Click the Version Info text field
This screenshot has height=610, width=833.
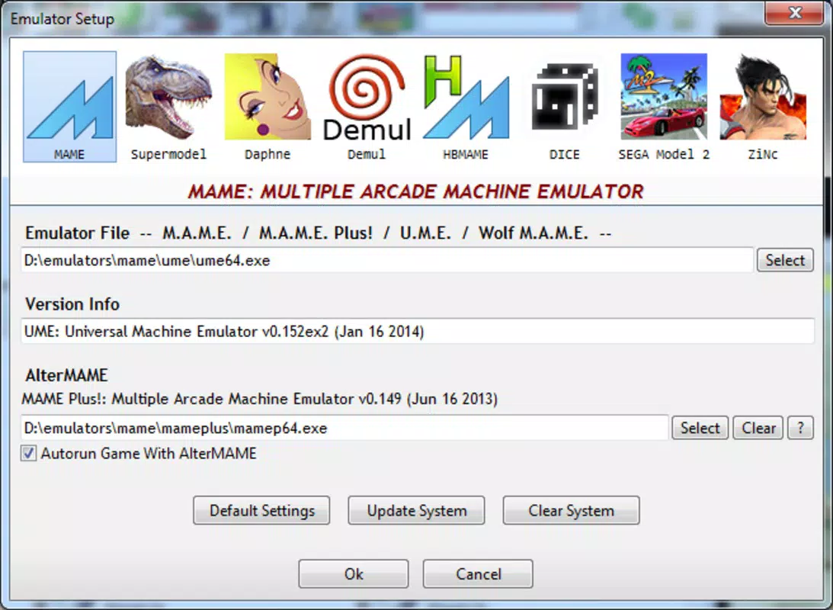pyautogui.click(x=418, y=331)
